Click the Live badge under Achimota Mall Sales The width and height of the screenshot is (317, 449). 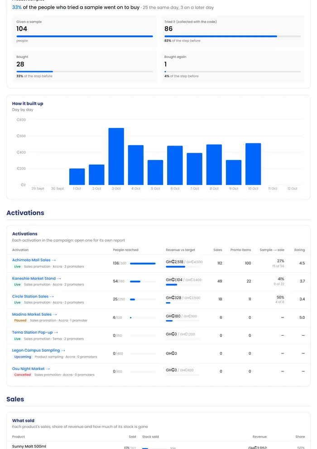(18, 267)
